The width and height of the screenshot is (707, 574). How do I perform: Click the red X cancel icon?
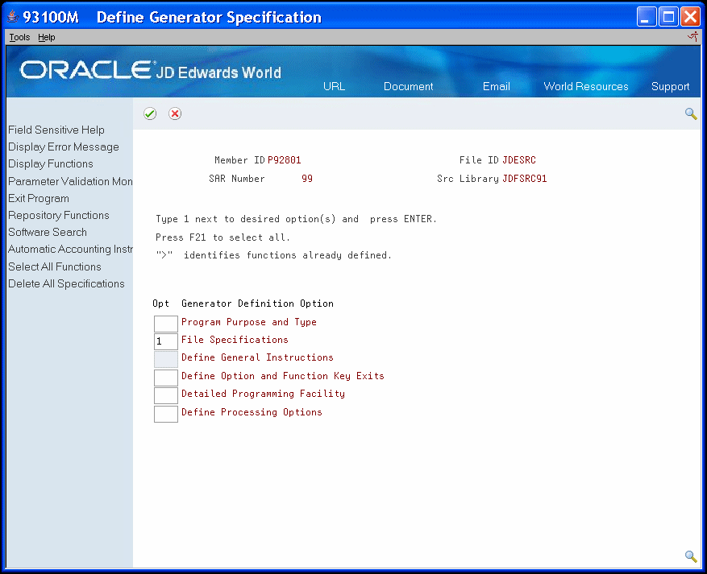[175, 114]
